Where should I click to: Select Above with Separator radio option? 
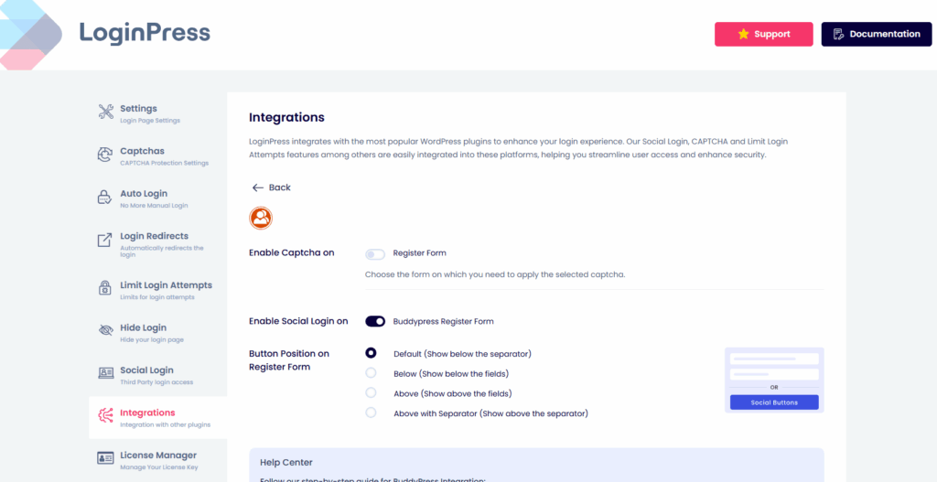371,412
